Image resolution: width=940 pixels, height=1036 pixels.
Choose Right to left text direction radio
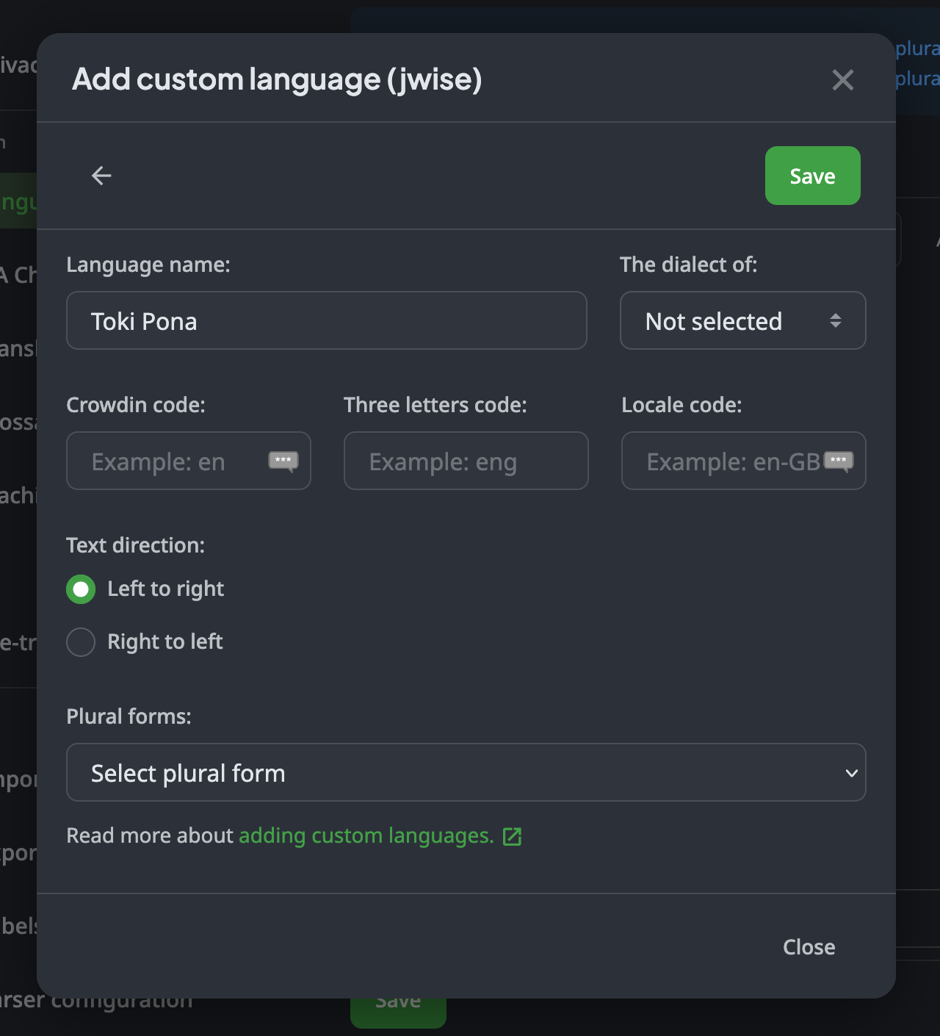(81, 642)
